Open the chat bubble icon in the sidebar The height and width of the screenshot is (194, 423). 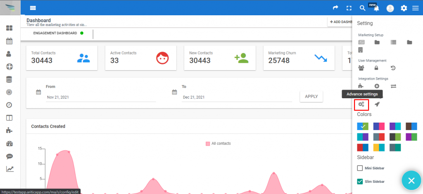(10, 156)
